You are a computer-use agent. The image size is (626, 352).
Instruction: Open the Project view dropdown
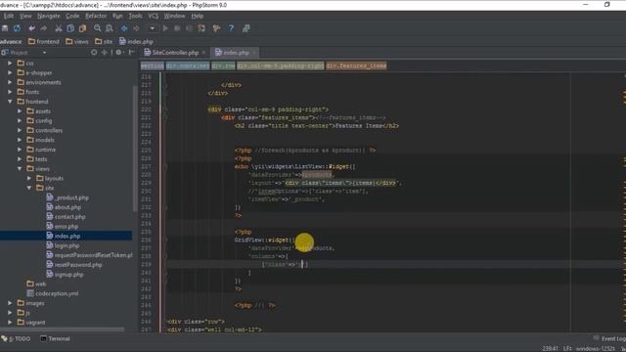[x=44, y=53]
